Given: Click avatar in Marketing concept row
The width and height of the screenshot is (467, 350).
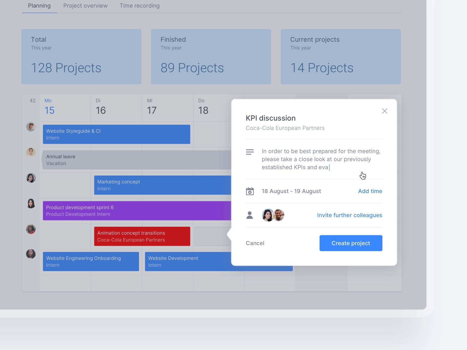Looking at the screenshot, I should click(31, 178).
